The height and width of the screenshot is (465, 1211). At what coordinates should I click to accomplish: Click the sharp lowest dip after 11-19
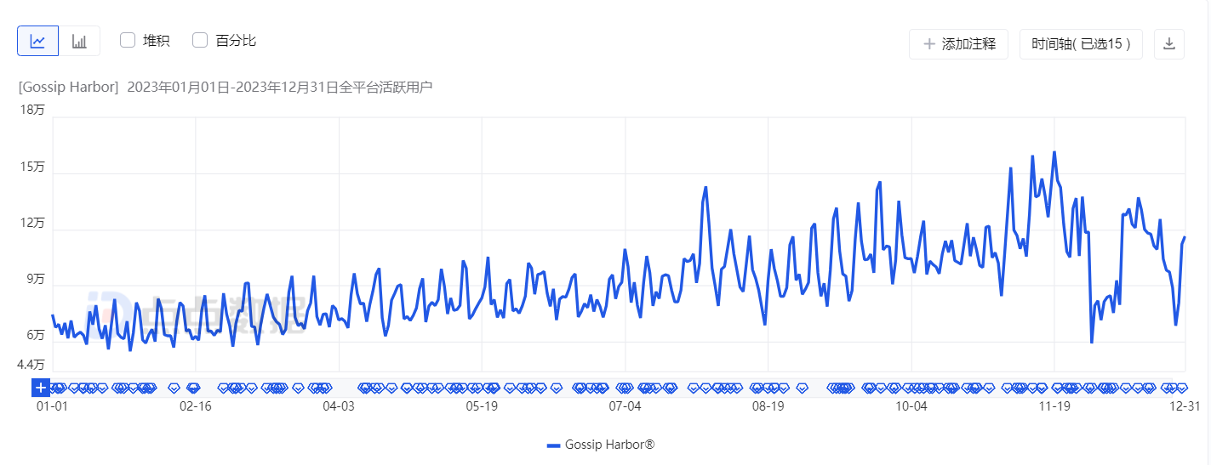(1091, 342)
